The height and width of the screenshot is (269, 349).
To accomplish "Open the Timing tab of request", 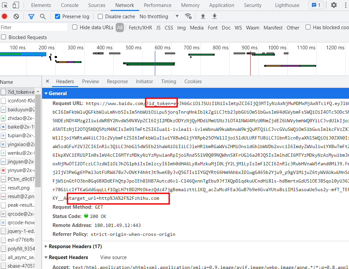I will (x=169, y=81).
